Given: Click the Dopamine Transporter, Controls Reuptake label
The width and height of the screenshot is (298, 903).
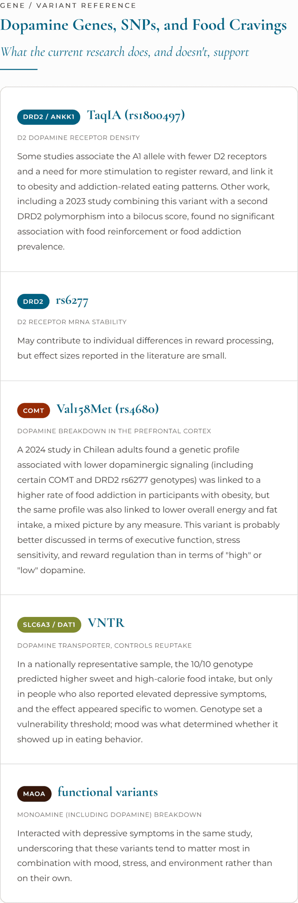Looking at the screenshot, I should [105, 645].
